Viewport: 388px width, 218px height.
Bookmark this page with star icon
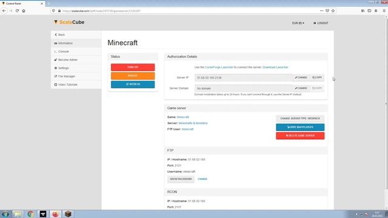[333, 11]
